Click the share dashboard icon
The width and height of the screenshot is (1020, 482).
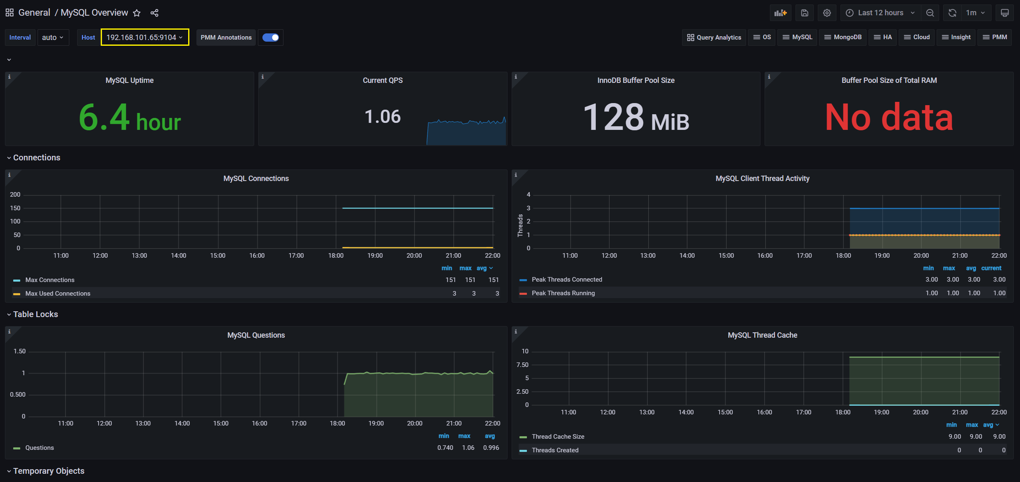click(x=154, y=13)
